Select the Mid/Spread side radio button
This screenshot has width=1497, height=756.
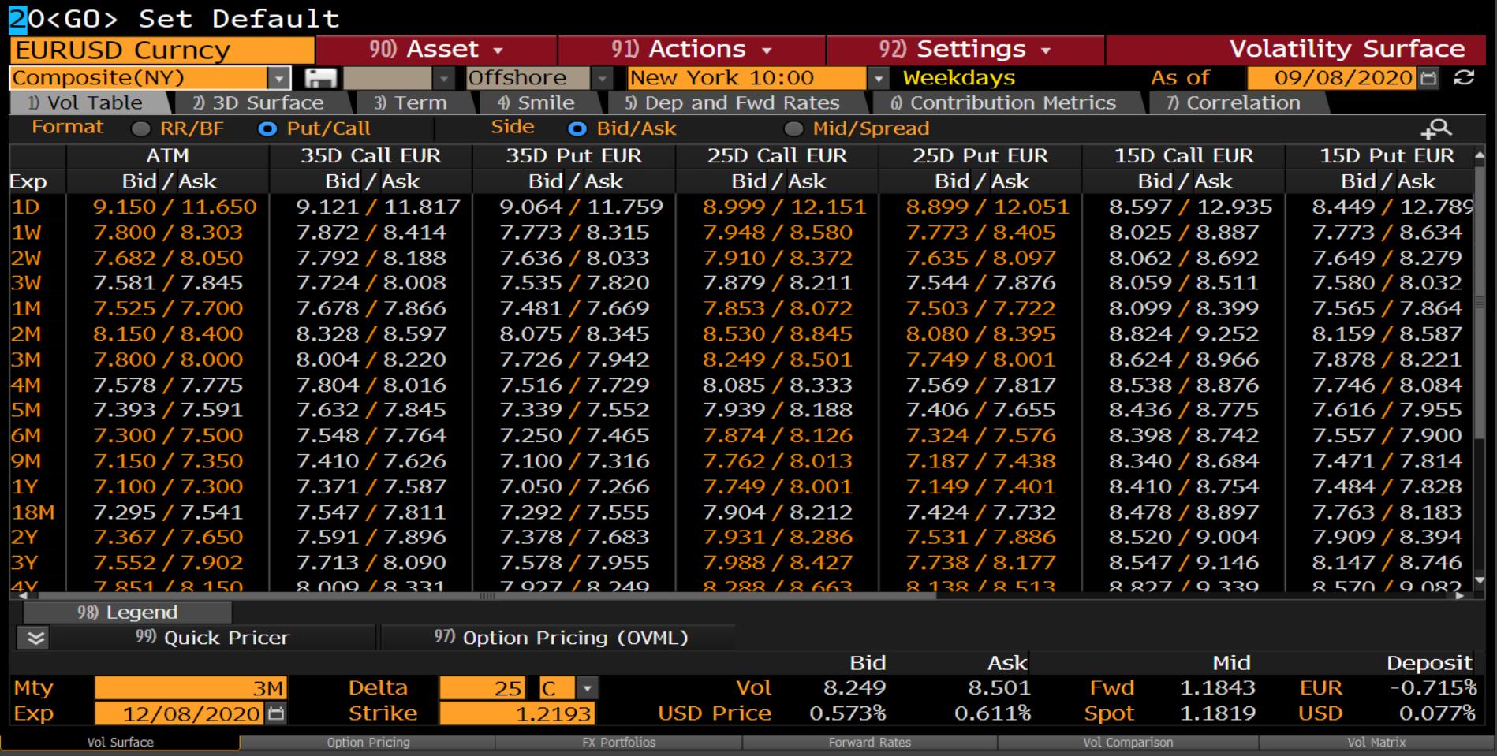coord(793,128)
